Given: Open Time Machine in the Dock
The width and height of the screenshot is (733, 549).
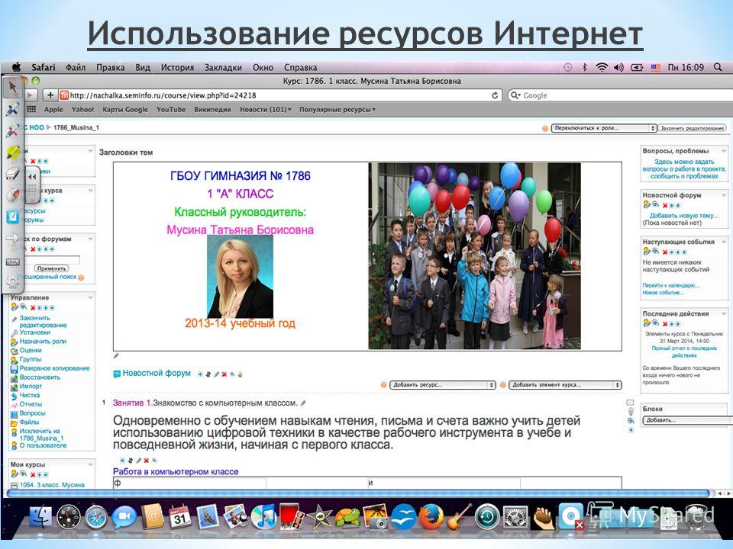Looking at the screenshot, I should tap(486, 517).
